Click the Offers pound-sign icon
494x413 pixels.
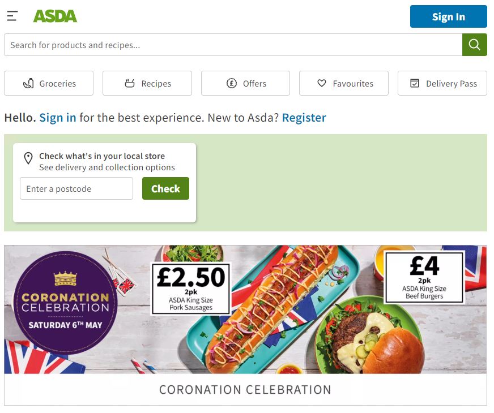tap(232, 83)
